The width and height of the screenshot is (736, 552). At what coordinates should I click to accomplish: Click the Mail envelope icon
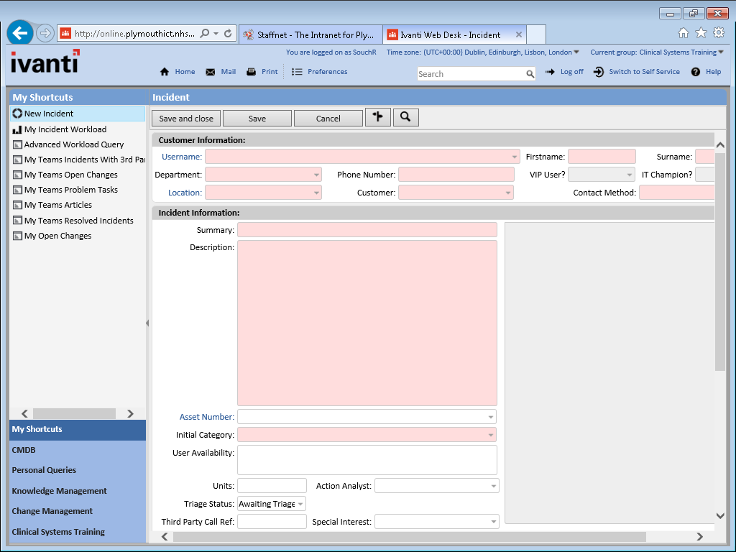click(211, 72)
